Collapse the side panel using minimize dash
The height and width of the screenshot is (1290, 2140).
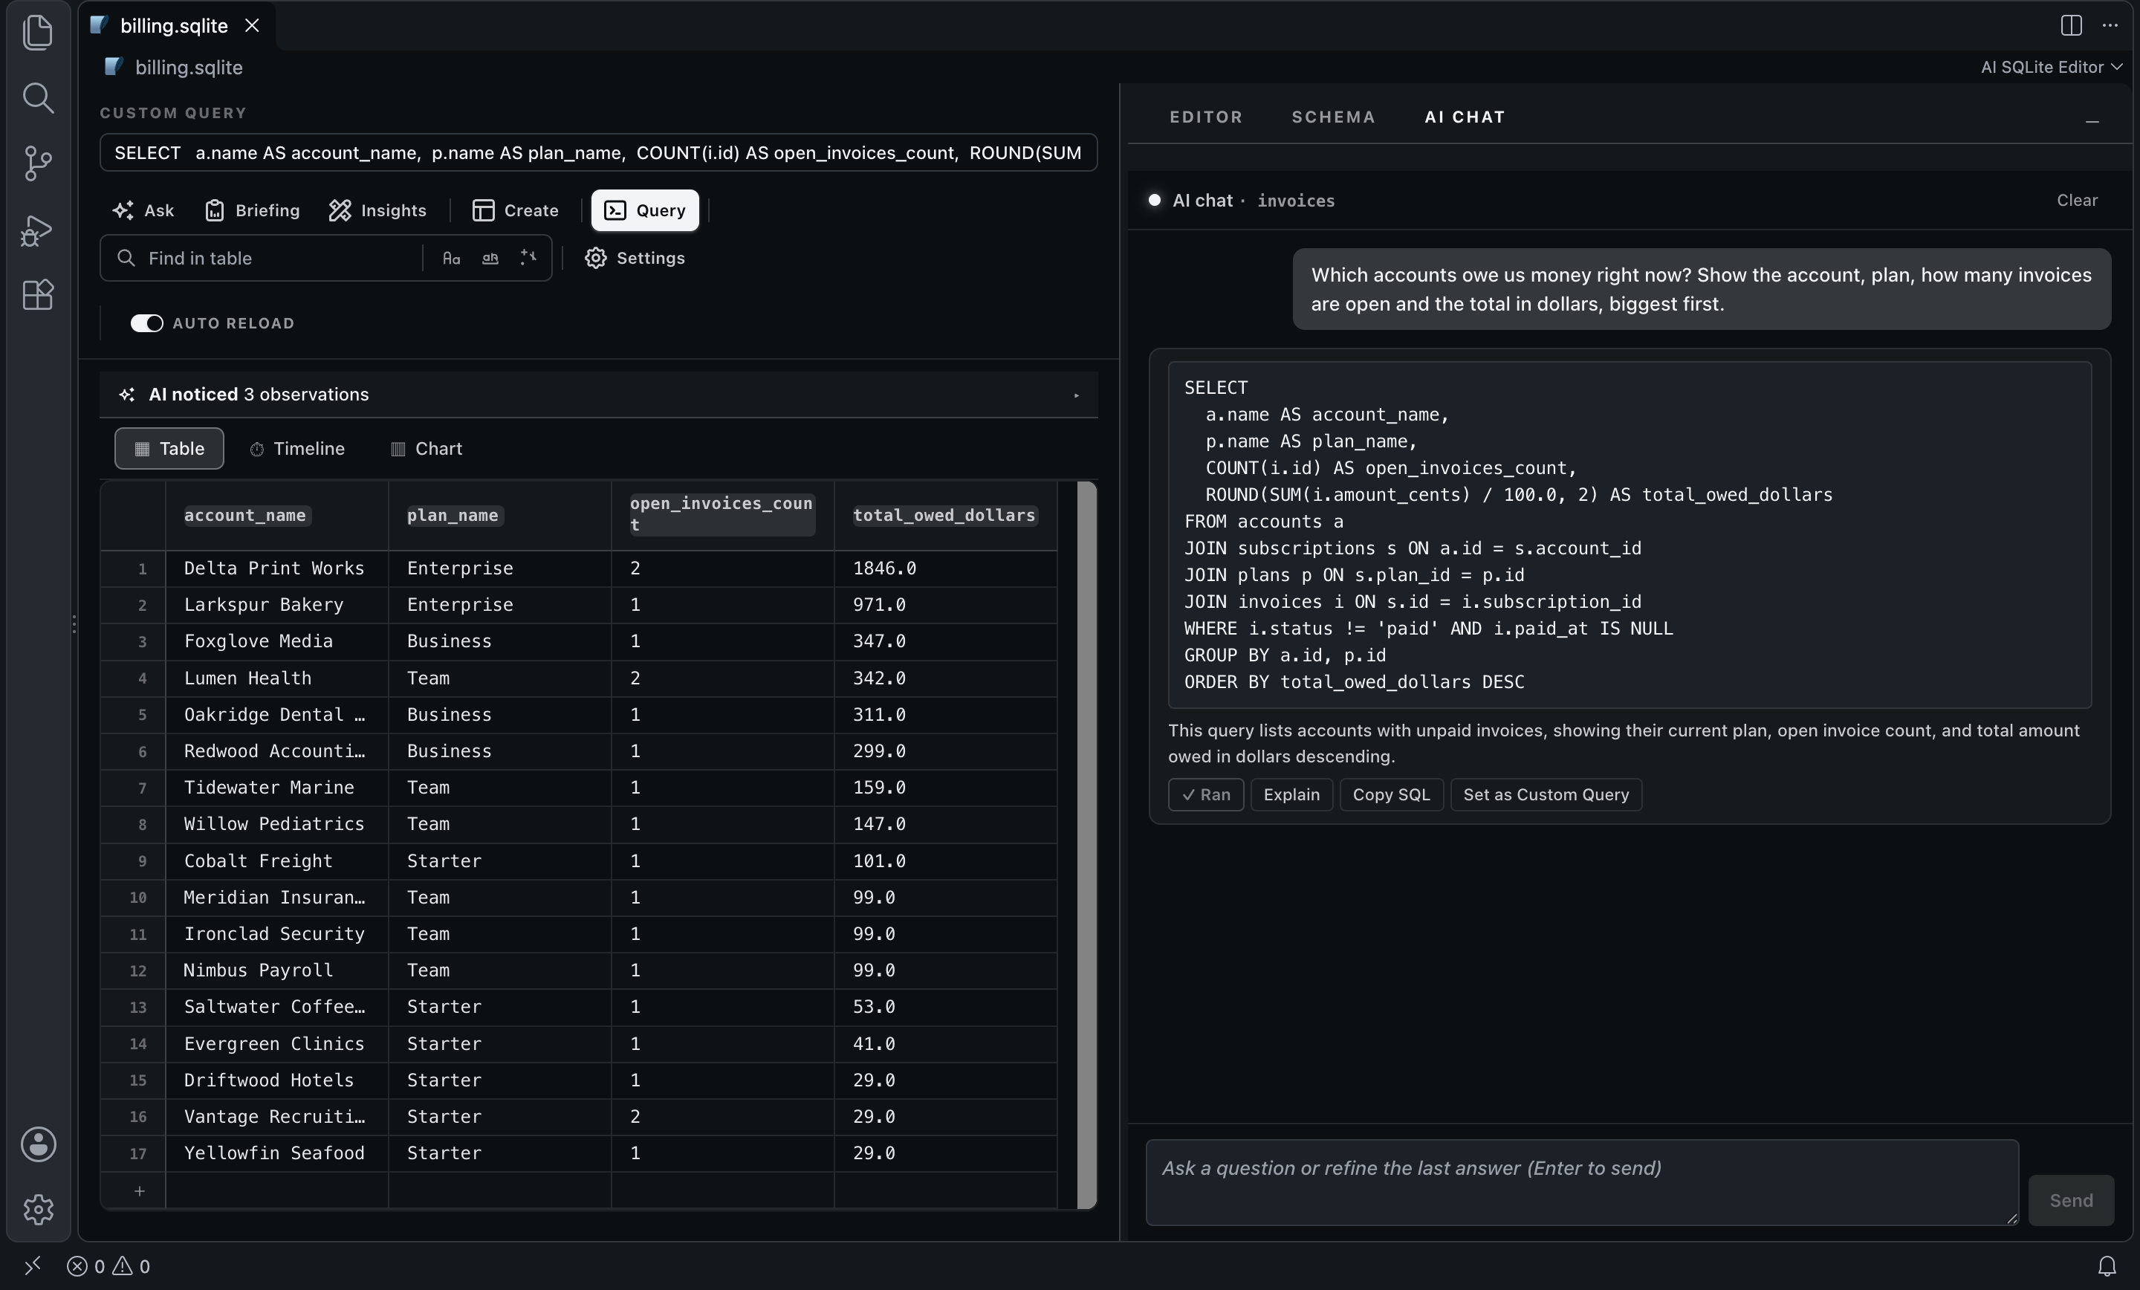[x=2092, y=120]
